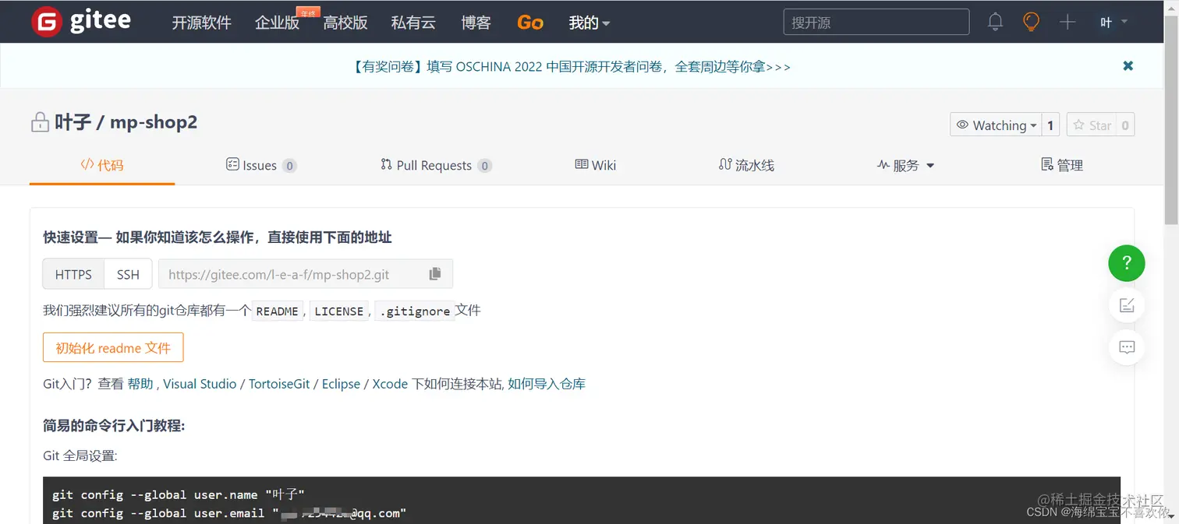Open notifications via the bell icon
This screenshot has width=1179, height=524.
[995, 22]
